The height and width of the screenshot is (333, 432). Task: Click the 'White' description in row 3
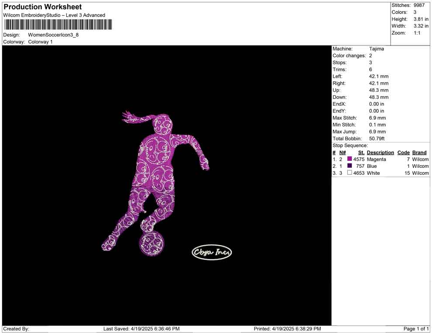click(x=374, y=173)
